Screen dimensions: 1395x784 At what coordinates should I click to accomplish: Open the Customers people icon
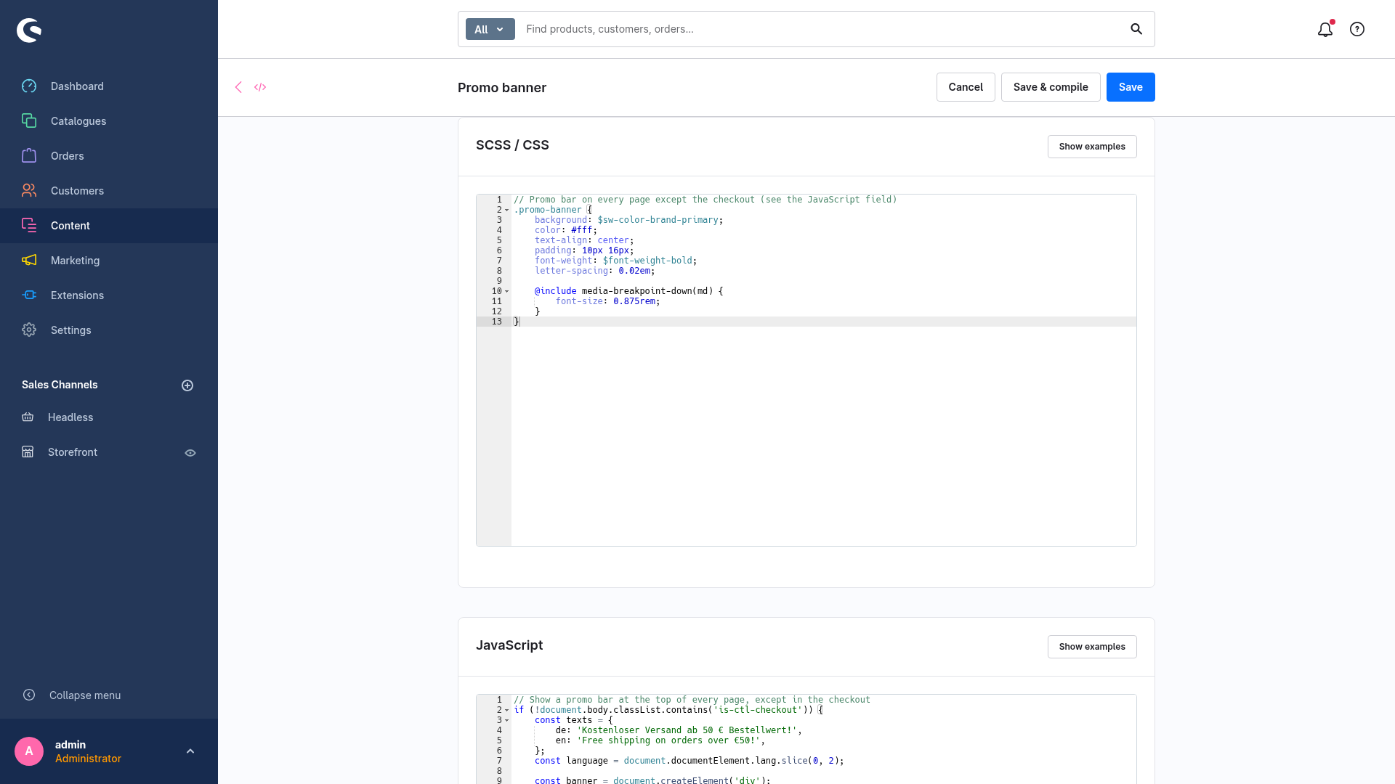point(29,191)
